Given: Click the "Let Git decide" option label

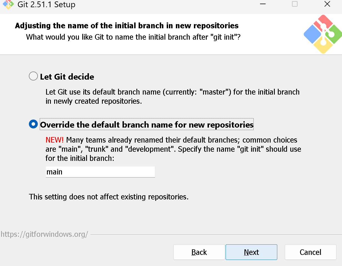Looking at the screenshot, I should click(67, 77).
